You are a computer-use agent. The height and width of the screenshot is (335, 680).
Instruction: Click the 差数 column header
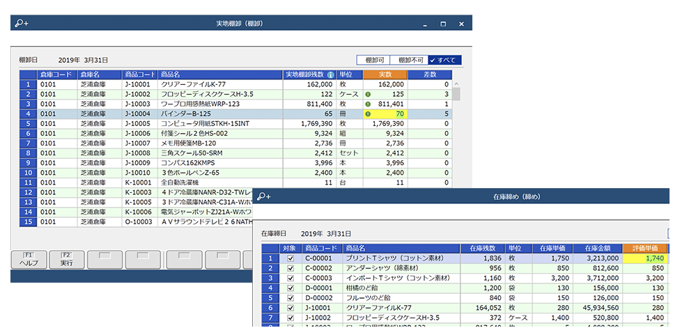pos(429,75)
